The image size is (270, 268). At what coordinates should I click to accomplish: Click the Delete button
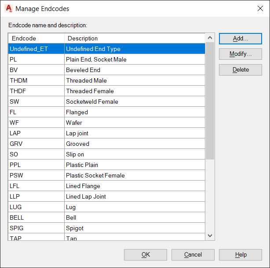click(240, 70)
